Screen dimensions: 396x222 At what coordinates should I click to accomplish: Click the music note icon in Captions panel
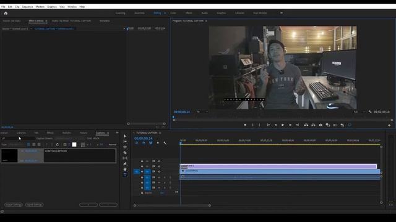pos(57,144)
